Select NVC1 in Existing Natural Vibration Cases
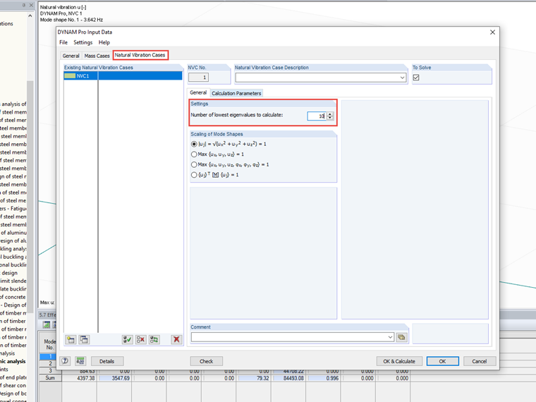The height and width of the screenshot is (402, 536). [x=123, y=76]
